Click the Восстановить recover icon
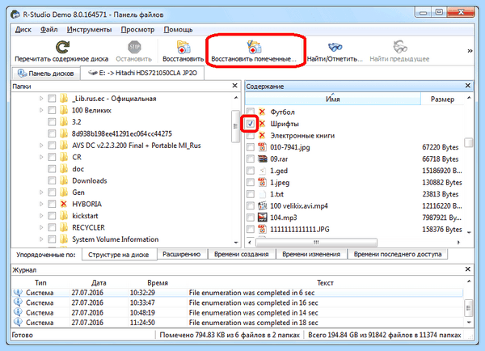This screenshot has width=485, height=351. coord(183,48)
